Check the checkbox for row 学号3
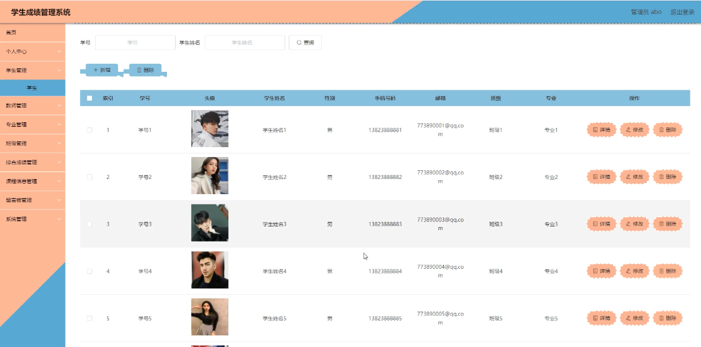Screen dimensions: 701x347 (89, 224)
